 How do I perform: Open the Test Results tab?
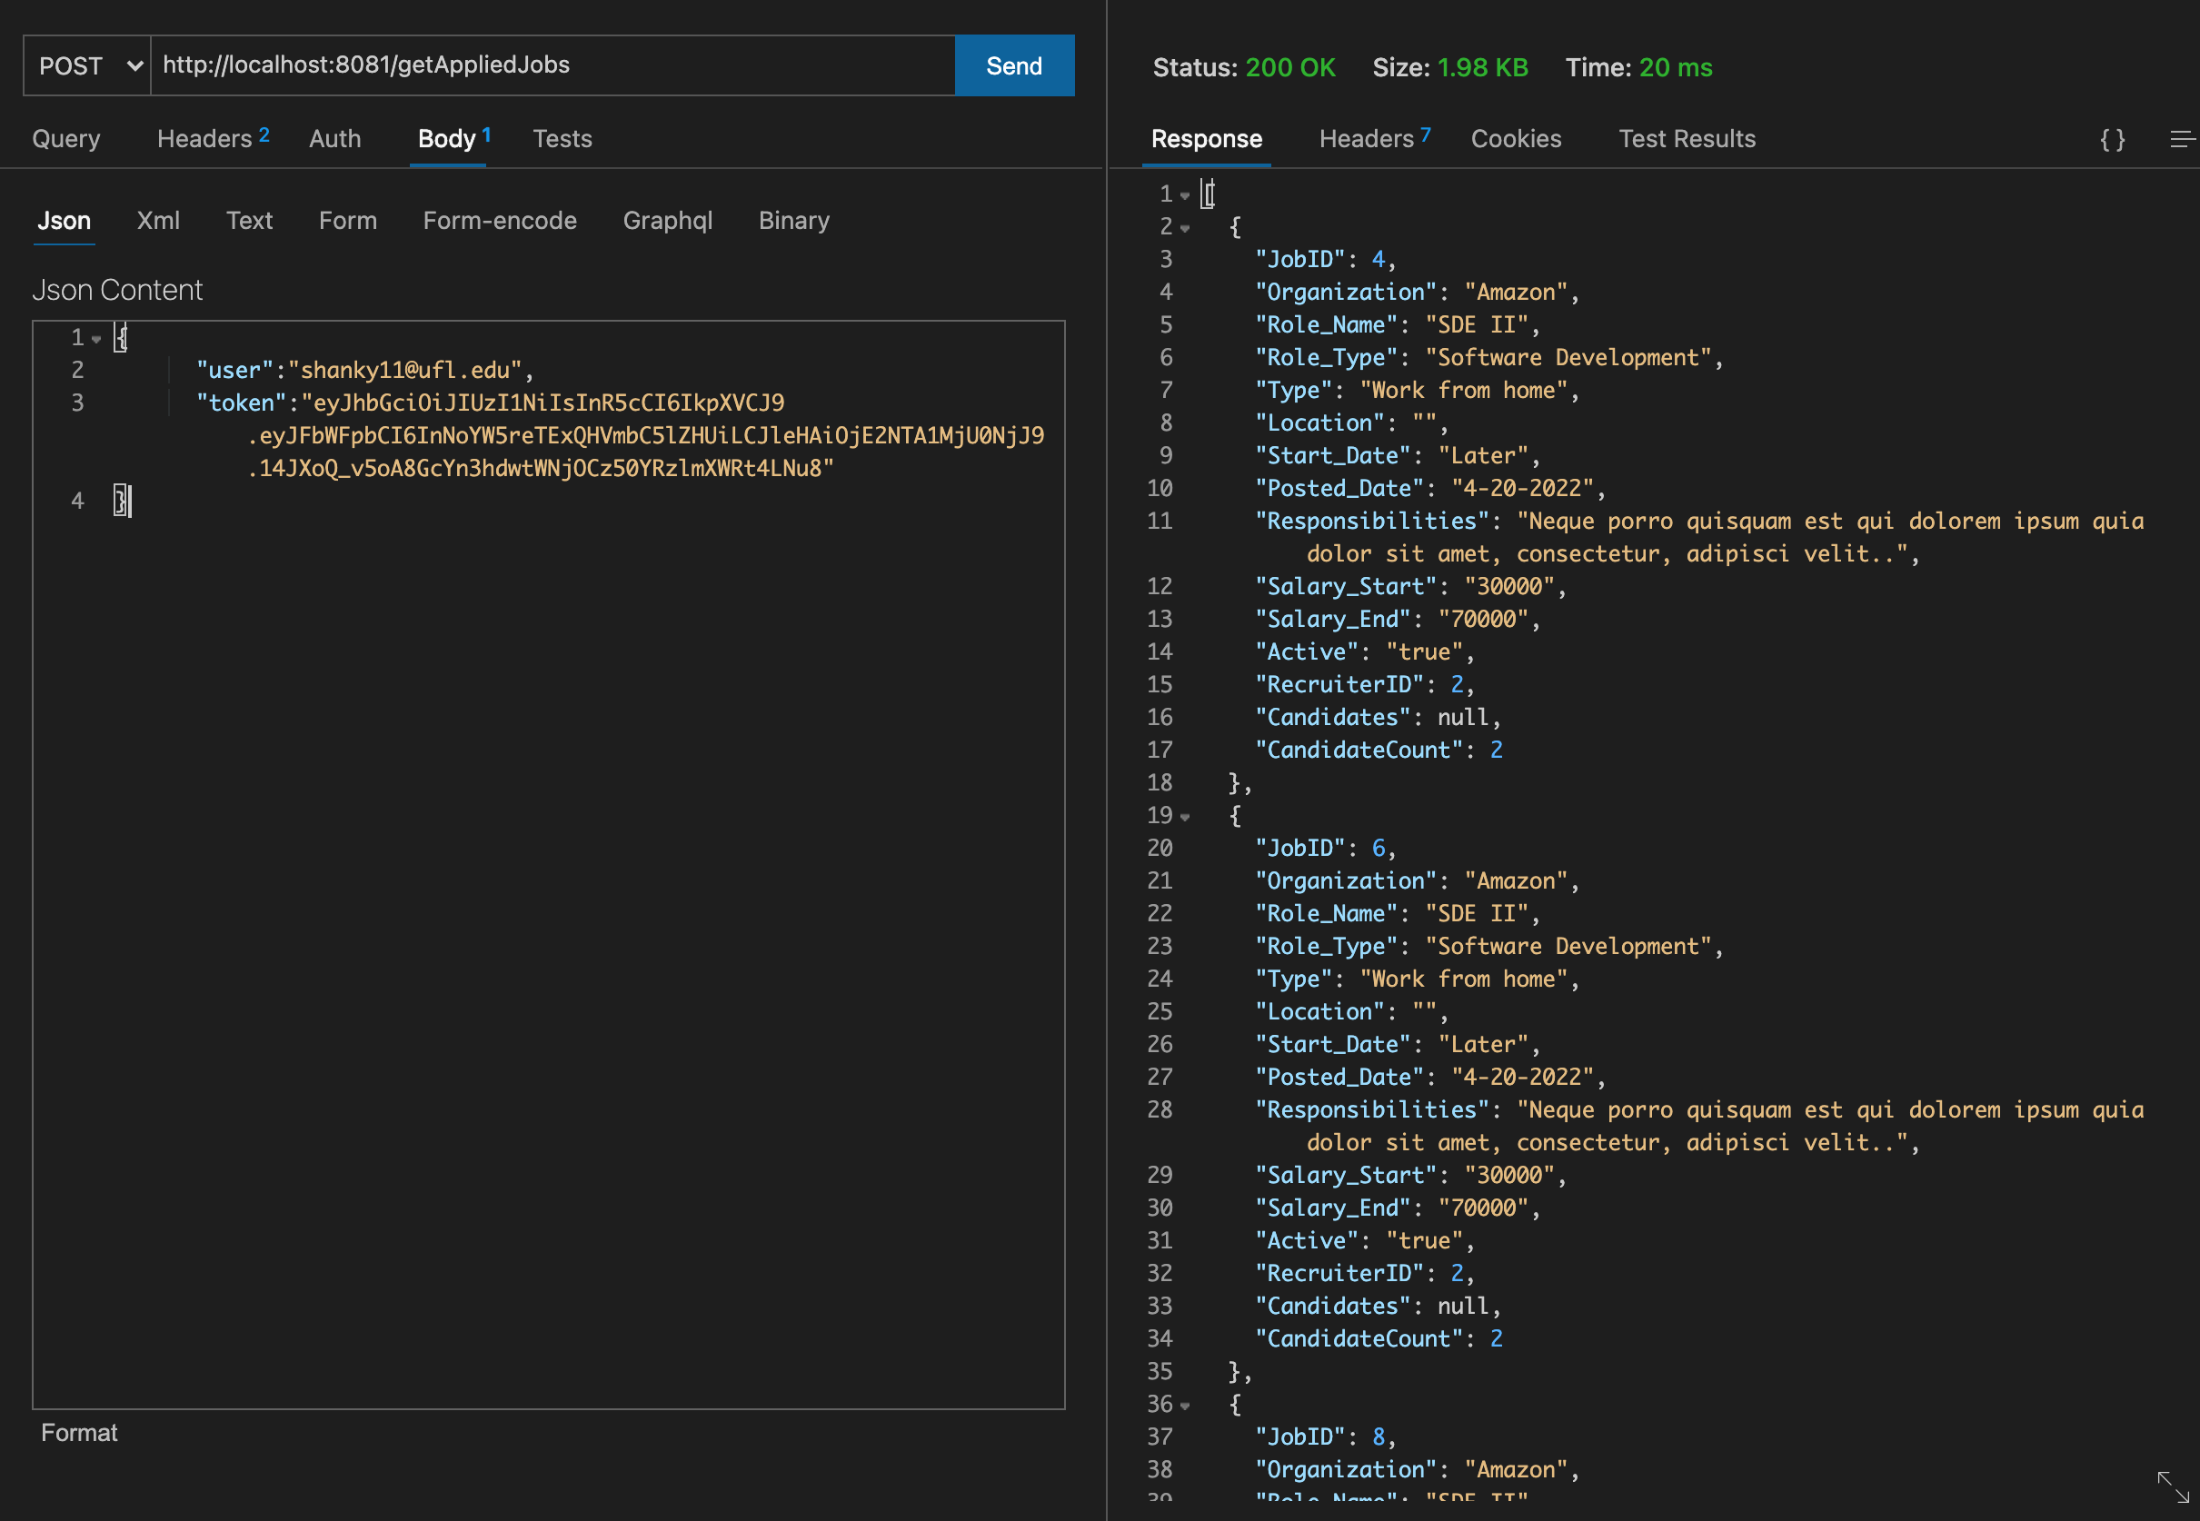[1687, 139]
